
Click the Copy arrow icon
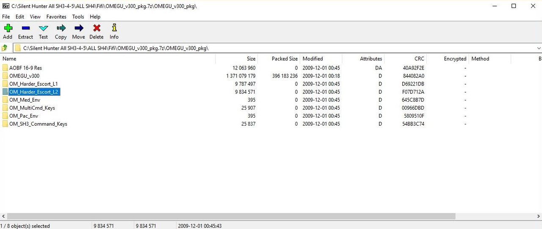[61, 28]
